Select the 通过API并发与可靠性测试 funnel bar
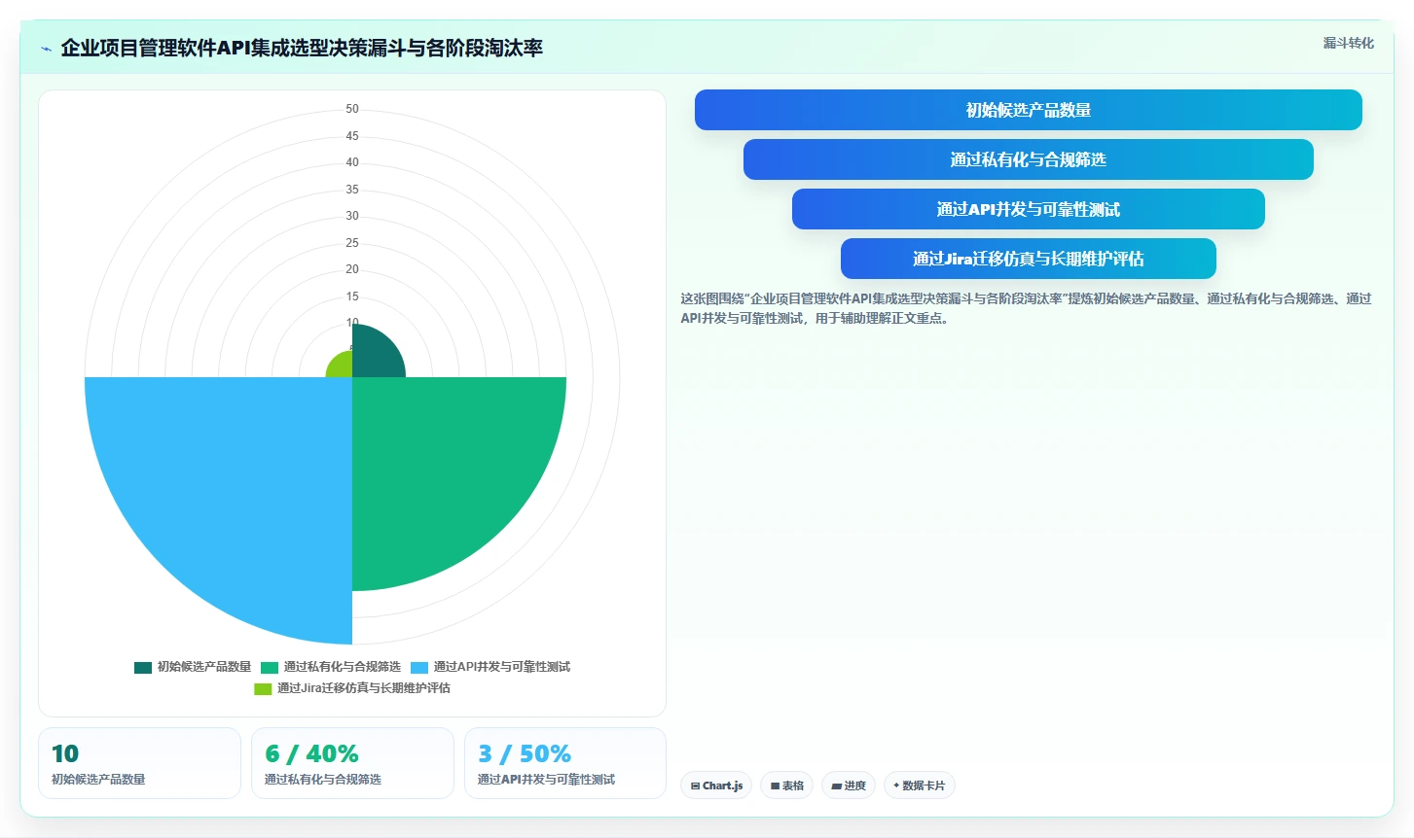The height and width of the screenshot is (838, 1414). pos(1028,209)
